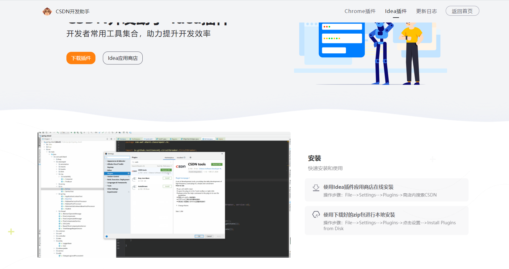Click the IDE plugin settings screenshot
The image size is (509, 269).
click(x=164, y=195)
